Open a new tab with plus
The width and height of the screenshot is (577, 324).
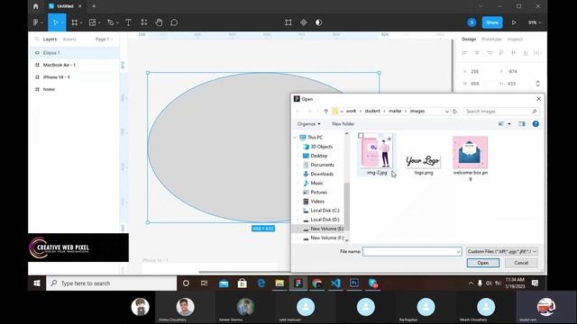click(x=94, y=6)
